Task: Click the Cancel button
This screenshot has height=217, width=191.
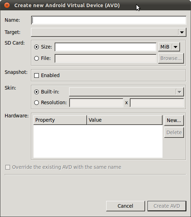Action: 125,206
